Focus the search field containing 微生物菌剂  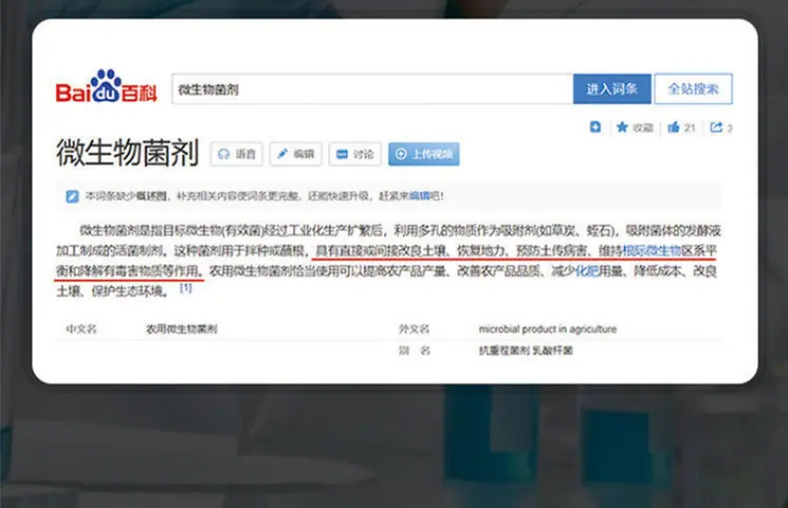coord(372,89)
